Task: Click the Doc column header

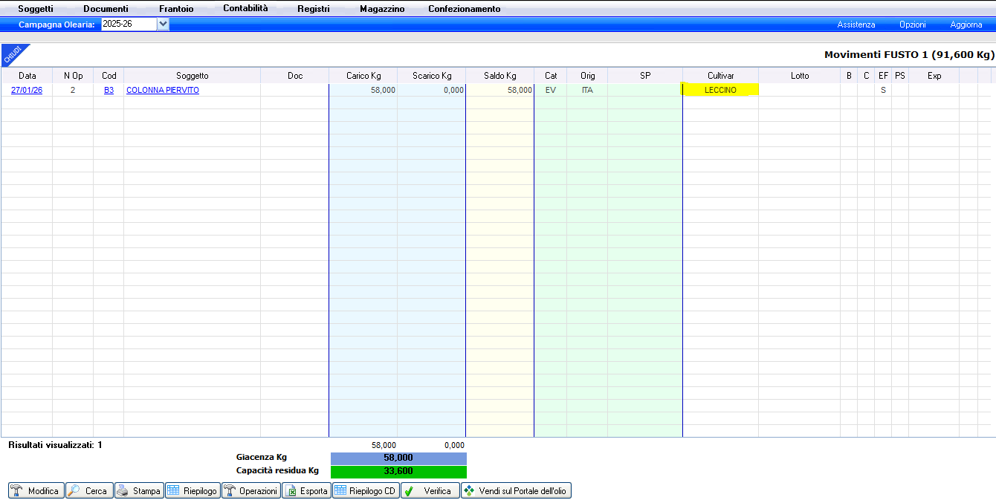Action: (295, 76)
